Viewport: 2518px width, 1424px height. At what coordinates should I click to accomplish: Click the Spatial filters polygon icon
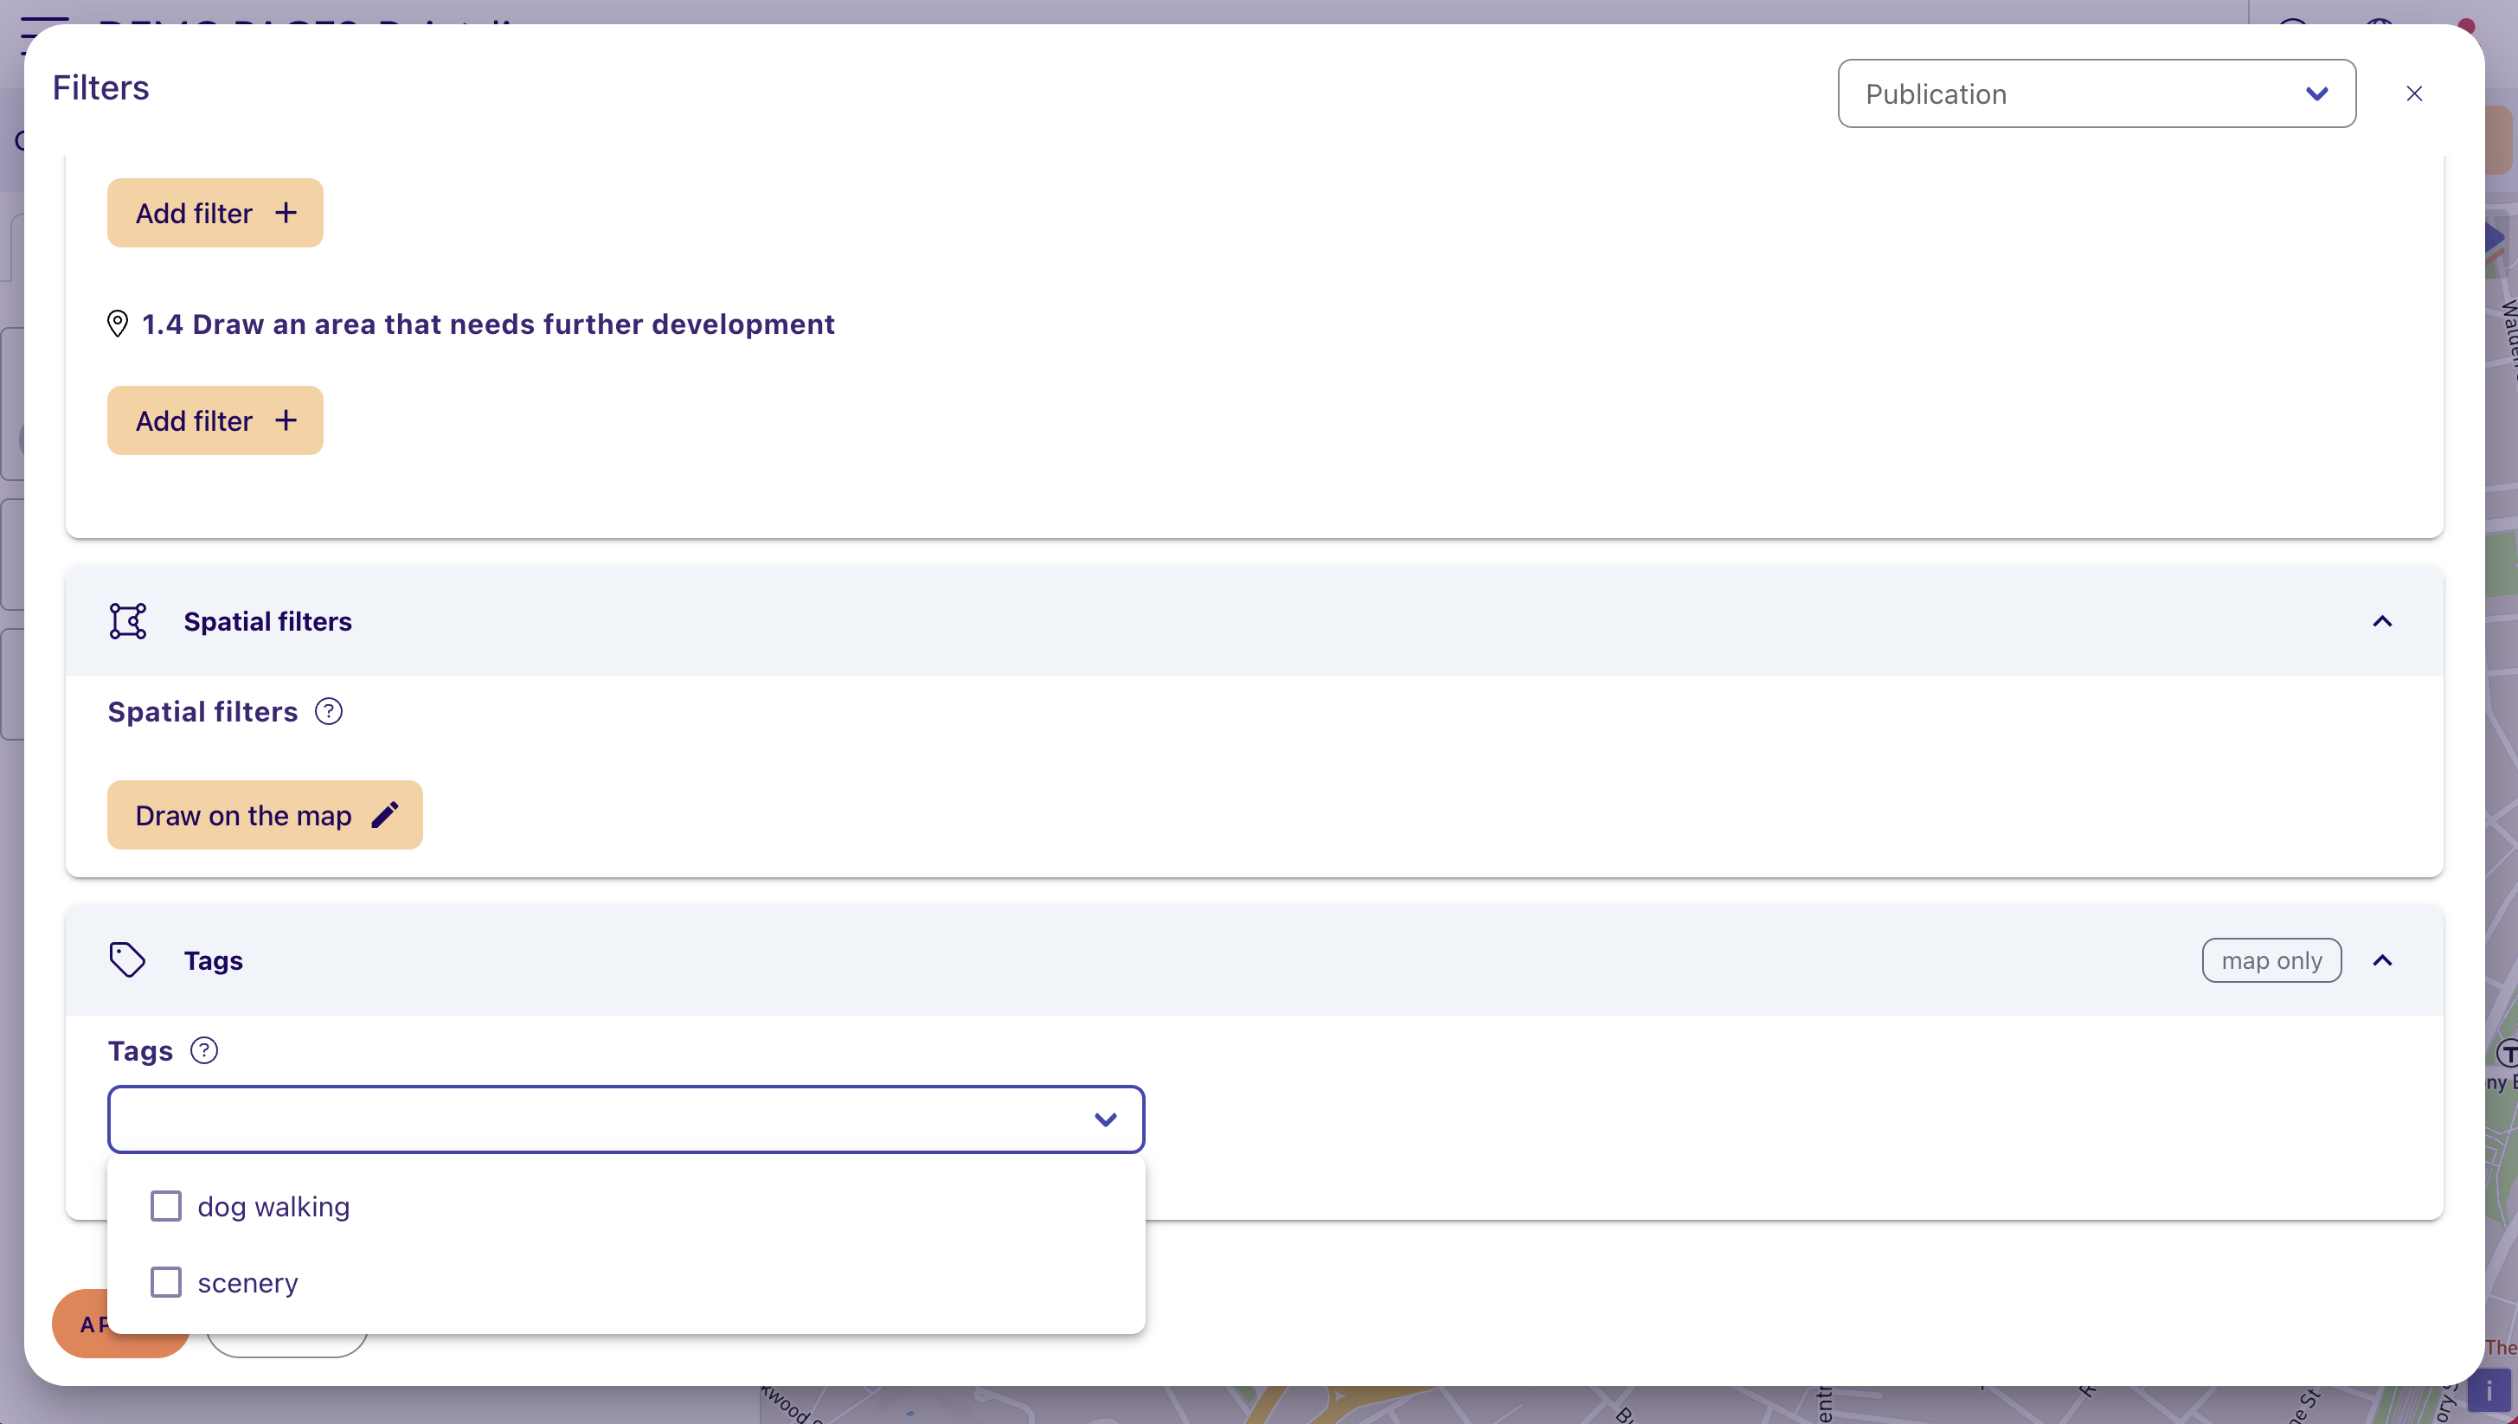(128, 621)
